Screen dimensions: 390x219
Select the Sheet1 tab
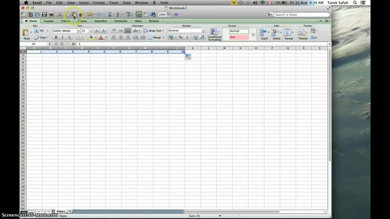tap(61, 211)
